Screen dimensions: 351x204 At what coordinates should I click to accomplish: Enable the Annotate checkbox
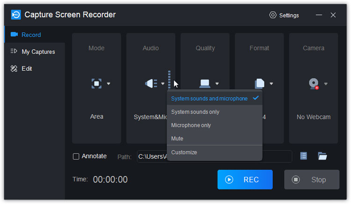click(x=76, y=156)
